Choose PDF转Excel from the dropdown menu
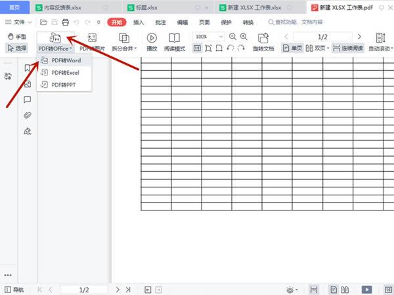 (64, 73)
